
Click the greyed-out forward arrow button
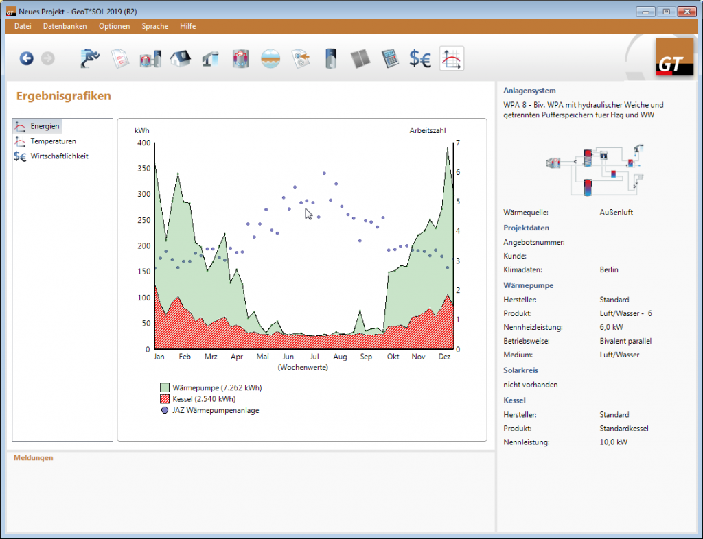coord(47,58)
